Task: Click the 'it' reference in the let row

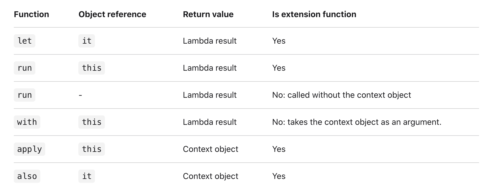Action: coord(87,41)
